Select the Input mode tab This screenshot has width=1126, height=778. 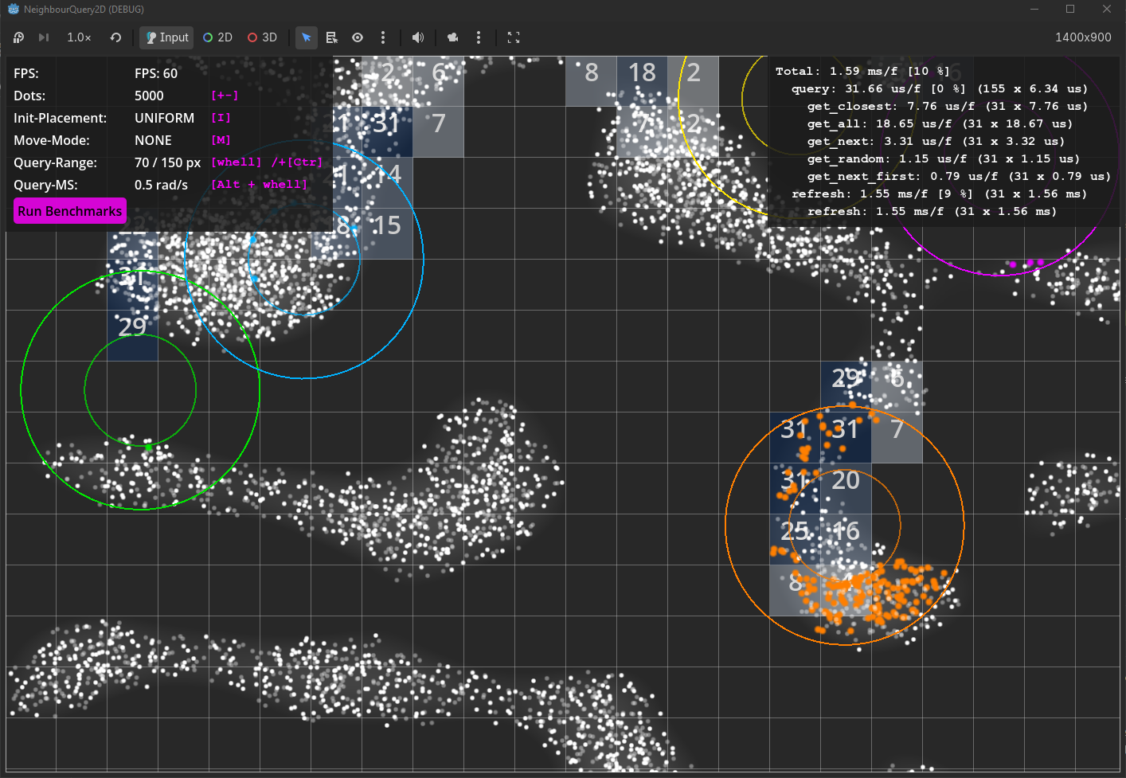[x=166, y=37]
